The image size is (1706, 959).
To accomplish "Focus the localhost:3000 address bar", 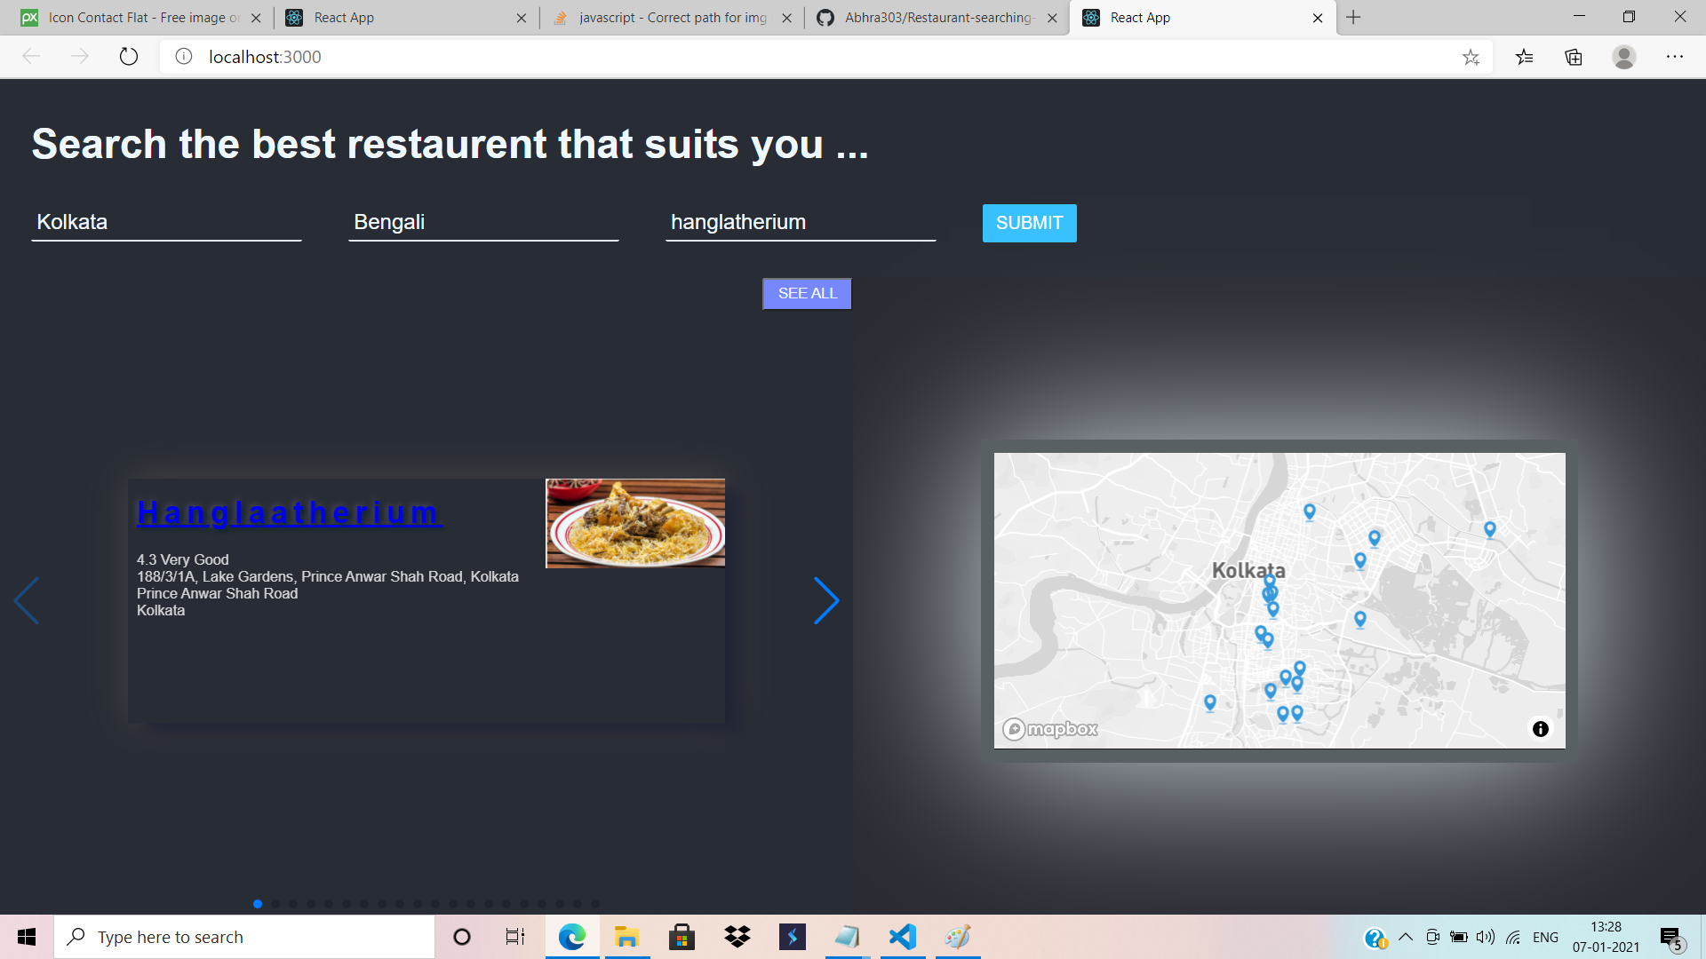I will [x=826, y=57].
